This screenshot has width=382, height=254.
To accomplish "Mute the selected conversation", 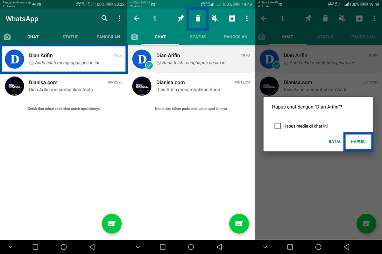I will [215, 18].
